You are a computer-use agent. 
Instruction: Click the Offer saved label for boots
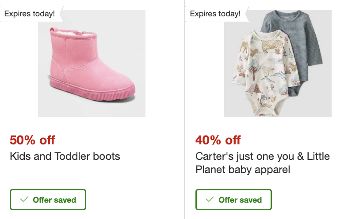pyautogui.click(x=54, y=200)
